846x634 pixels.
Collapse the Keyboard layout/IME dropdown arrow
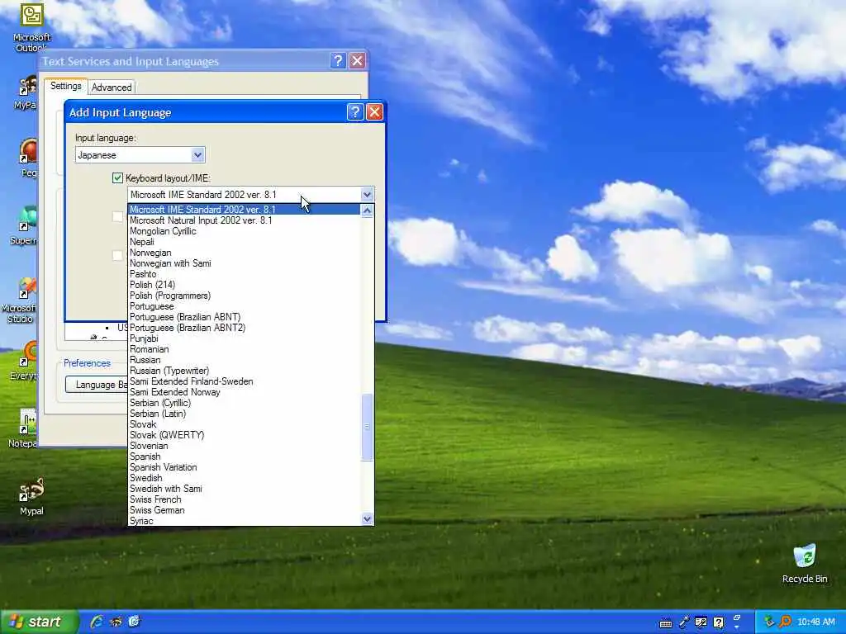[x=367, y=195]
